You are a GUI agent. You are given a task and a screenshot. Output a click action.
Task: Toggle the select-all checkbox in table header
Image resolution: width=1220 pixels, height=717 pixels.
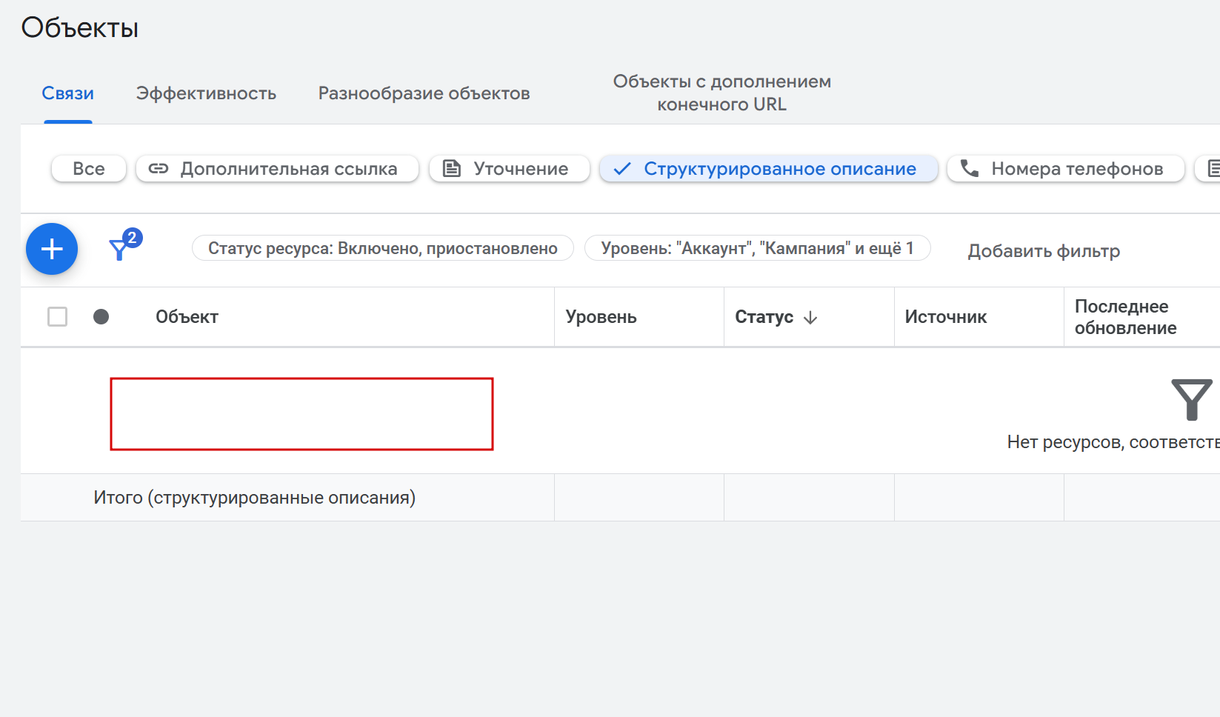pos(57,317)
